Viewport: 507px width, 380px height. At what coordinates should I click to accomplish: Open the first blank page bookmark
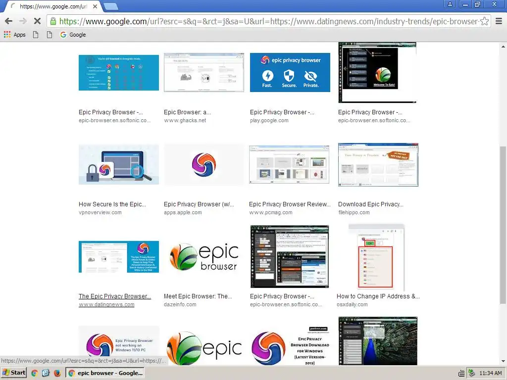tap(36, 35)
